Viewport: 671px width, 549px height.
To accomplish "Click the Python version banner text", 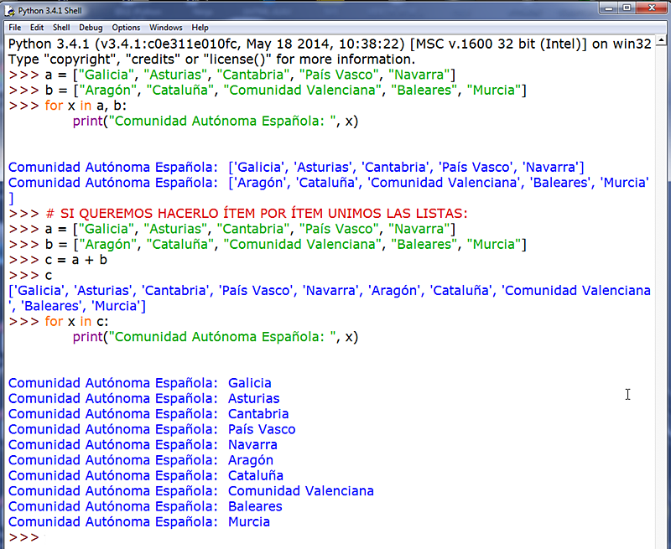I will tap(252, 43).
